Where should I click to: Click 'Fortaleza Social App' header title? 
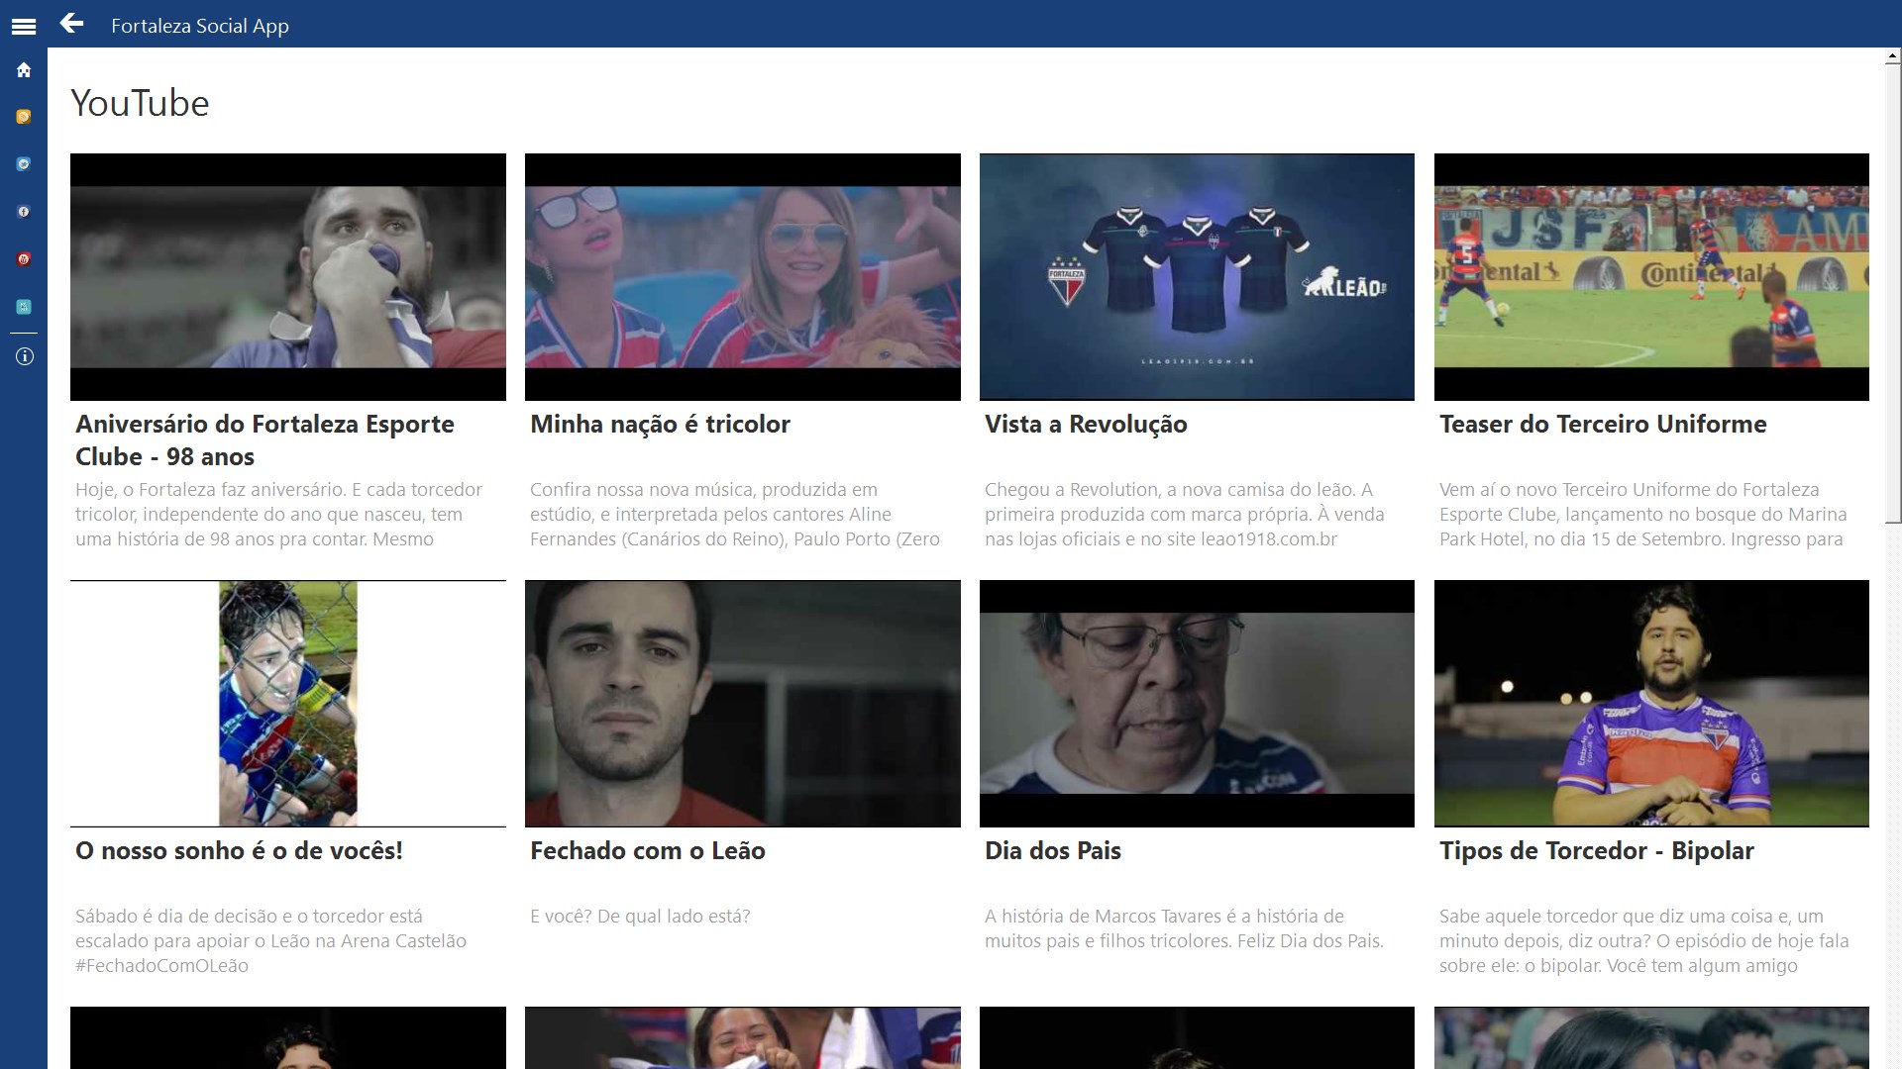pos(200,27)
